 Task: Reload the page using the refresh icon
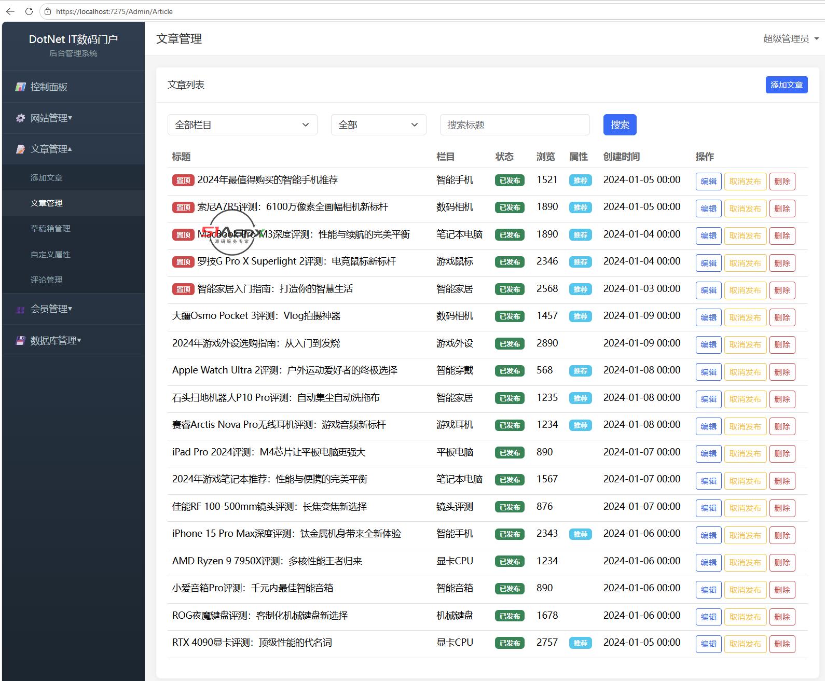pyautogui.click(x=29, y=11)
